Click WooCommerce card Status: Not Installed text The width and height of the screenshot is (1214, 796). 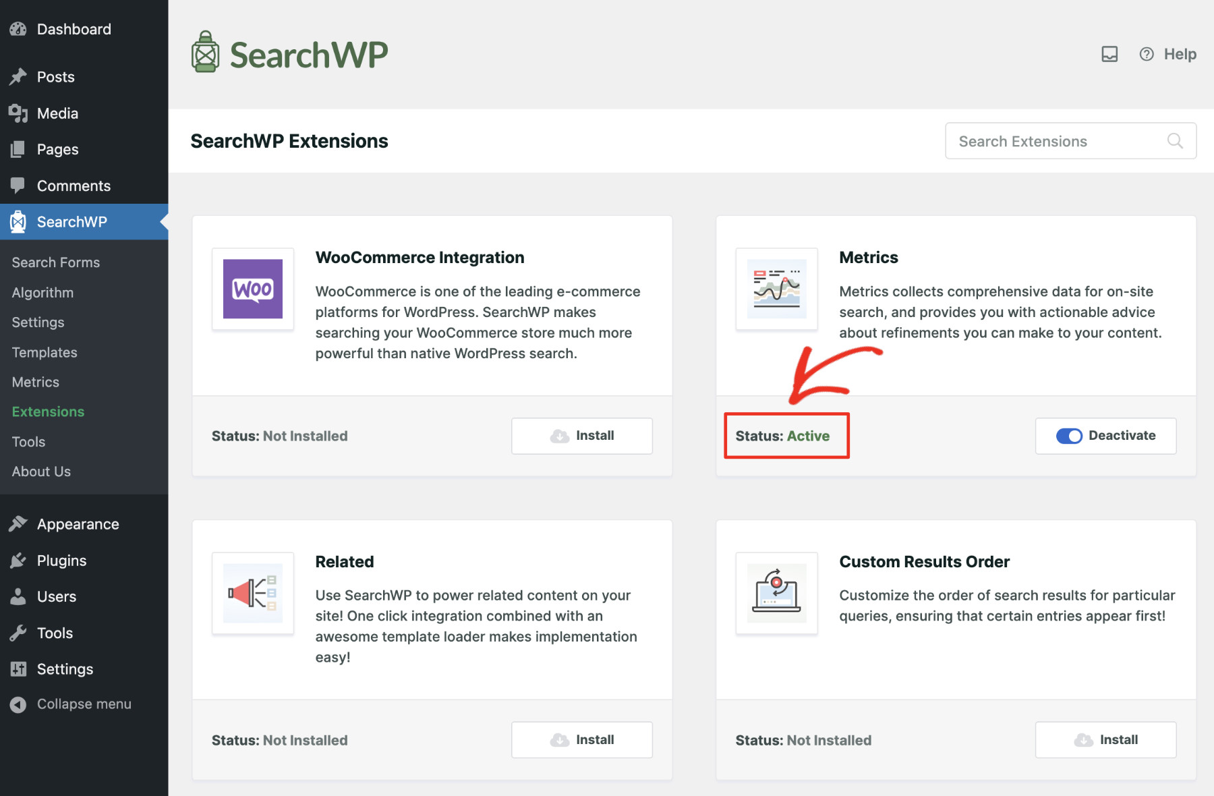click(280, 436)
